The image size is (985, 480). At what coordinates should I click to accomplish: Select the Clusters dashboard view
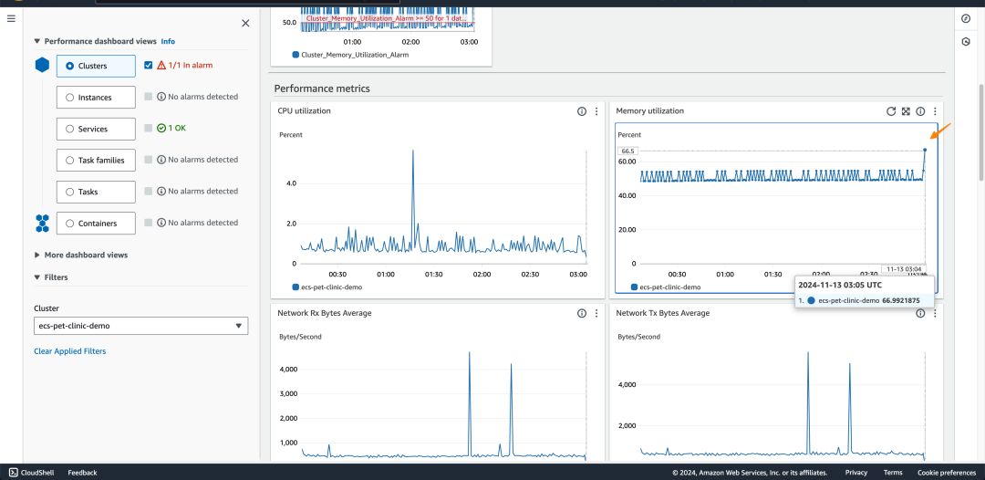[96, 66]
